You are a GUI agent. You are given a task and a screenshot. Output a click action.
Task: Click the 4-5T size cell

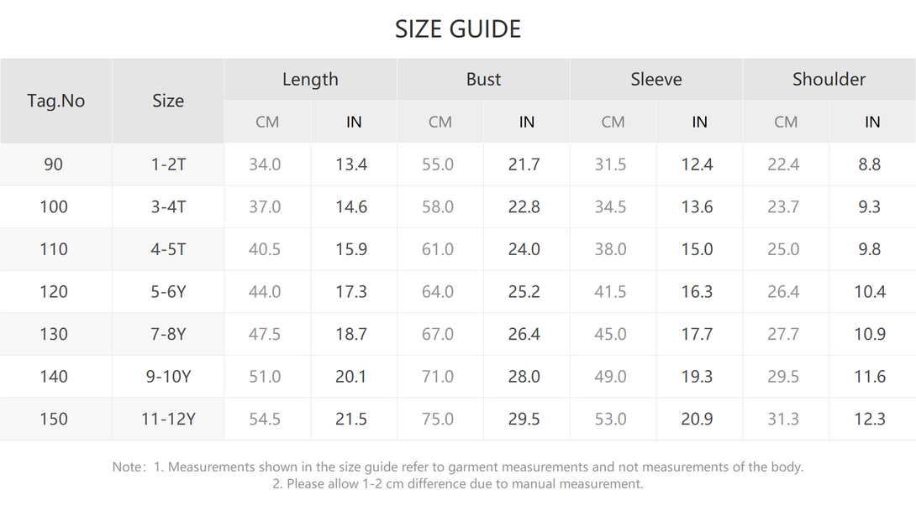pos(168,250)
